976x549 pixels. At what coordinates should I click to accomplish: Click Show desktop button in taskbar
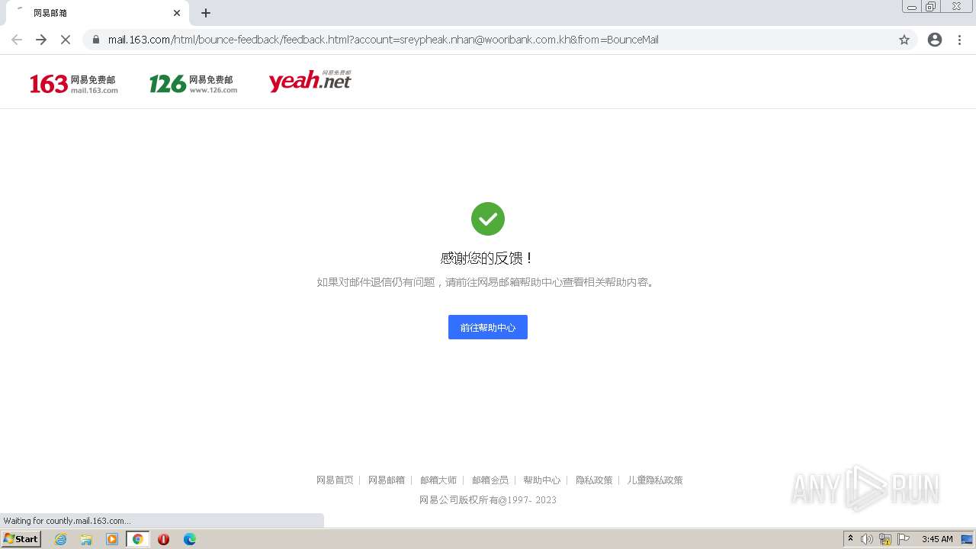pyautogui.click(x=968, y=539)
